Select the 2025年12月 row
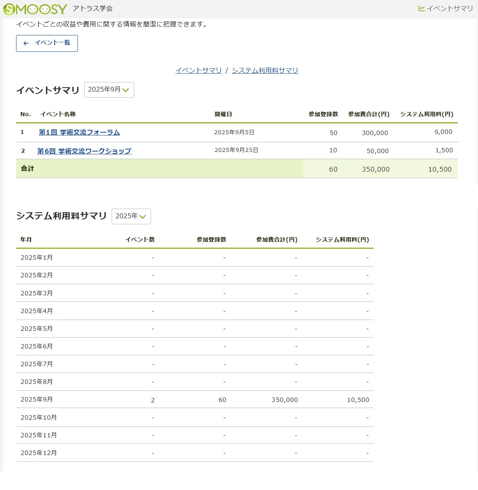 (39, 453)
